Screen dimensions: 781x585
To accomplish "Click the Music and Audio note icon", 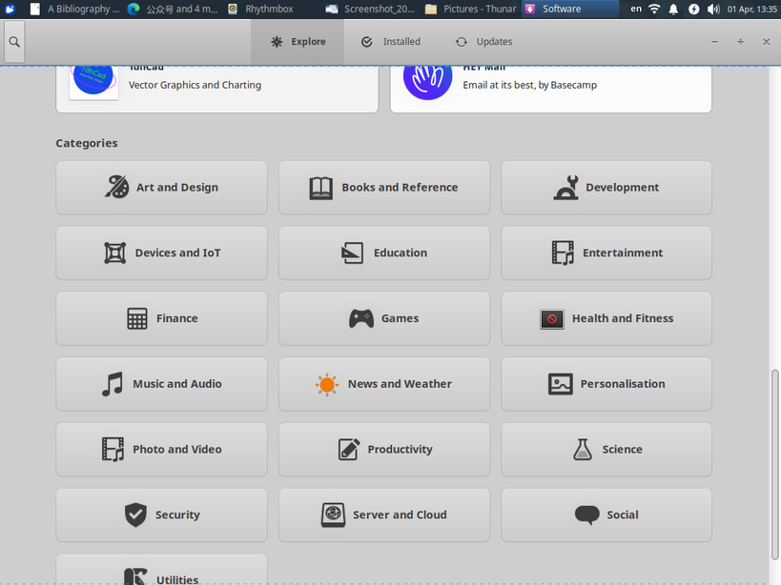I will click(x=113, y=384).
